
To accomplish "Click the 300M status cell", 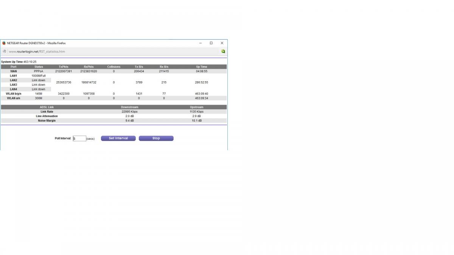I will tap(39, 98).
